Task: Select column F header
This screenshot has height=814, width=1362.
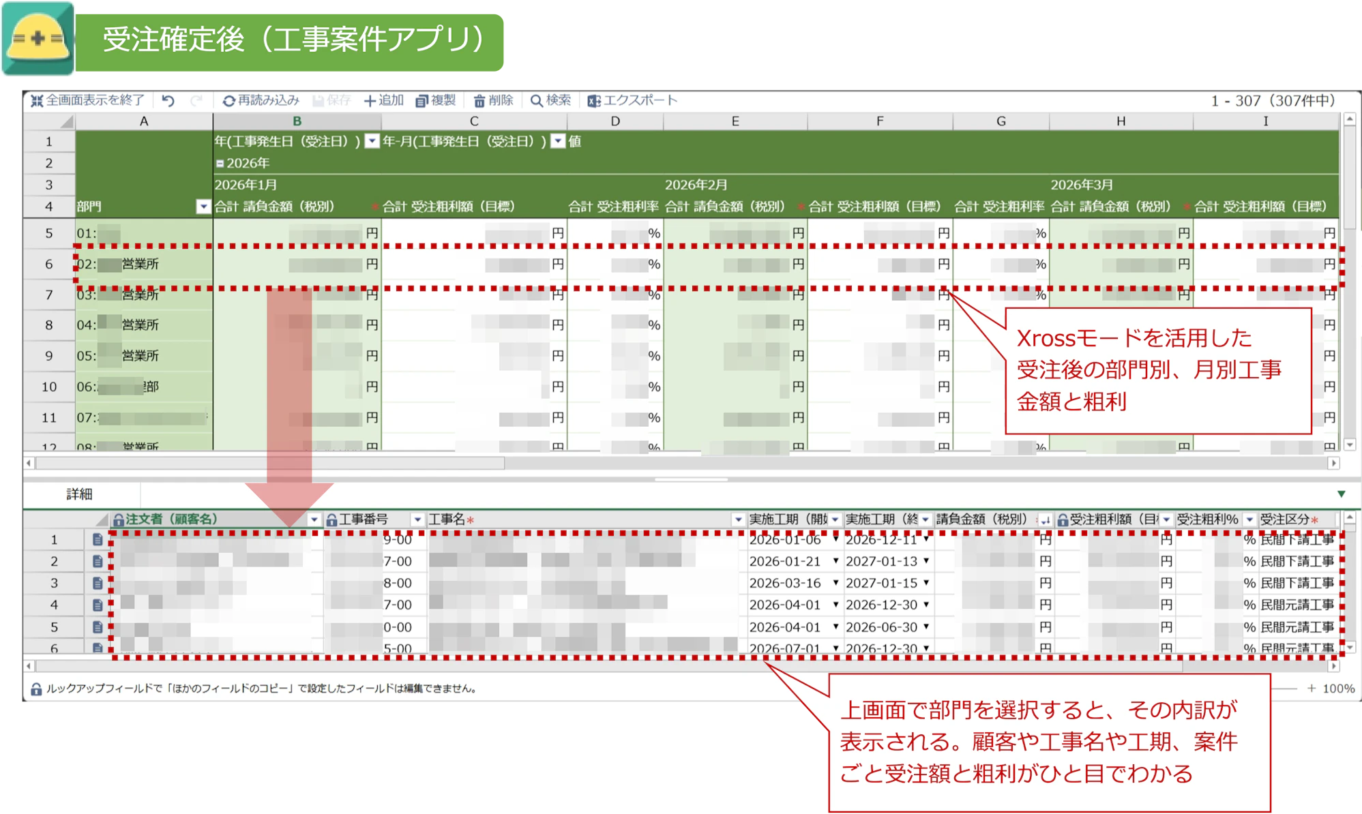Action: click(880, 121)
